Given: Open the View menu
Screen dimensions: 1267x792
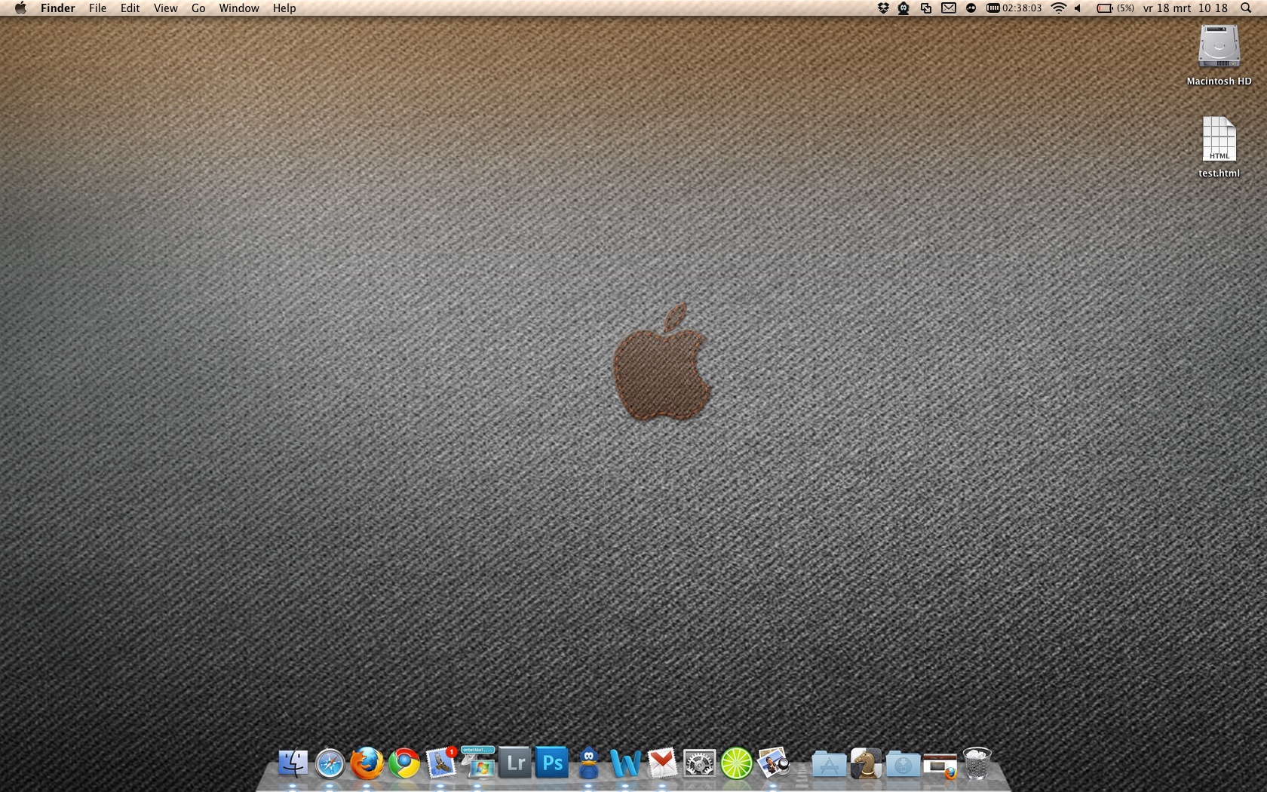Looking at the screenshot, I should point(165,8).
